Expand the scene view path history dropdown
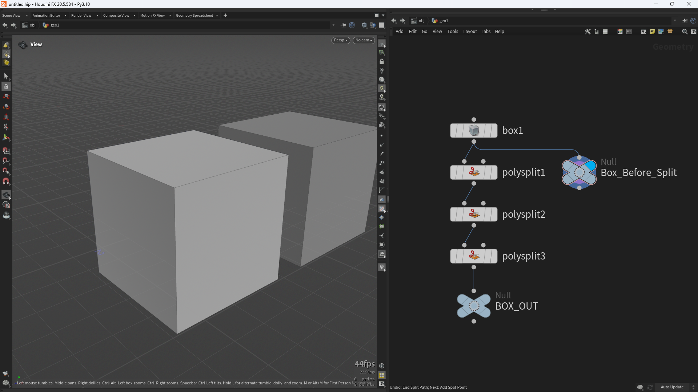The width and height of the screenshot is (698, 392). coord(333,25)
